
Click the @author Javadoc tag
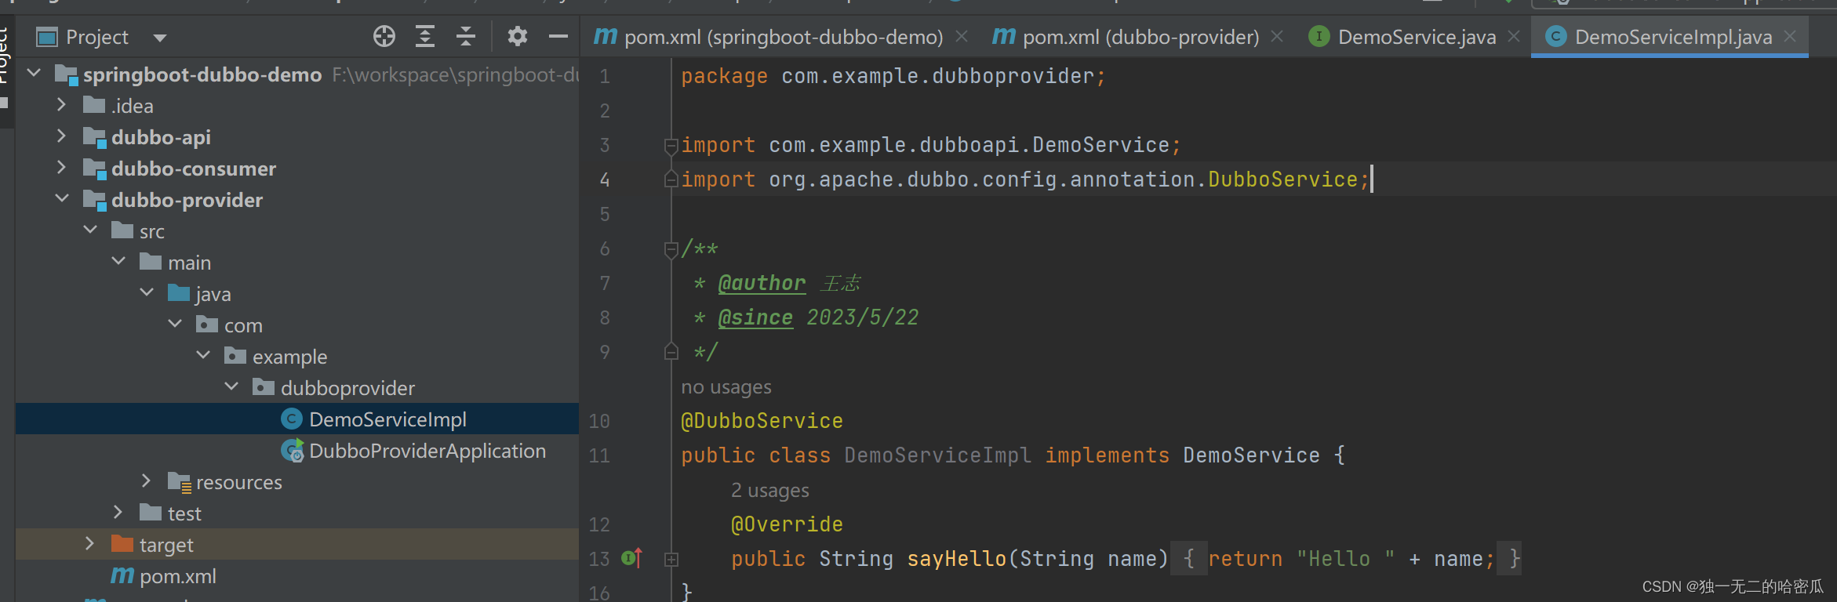pos(762,283)
